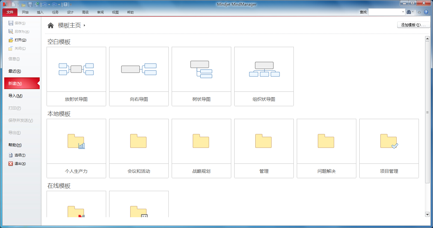
Task: Collapse the ribbon with the chevron toggle
Action: point(419,12)
